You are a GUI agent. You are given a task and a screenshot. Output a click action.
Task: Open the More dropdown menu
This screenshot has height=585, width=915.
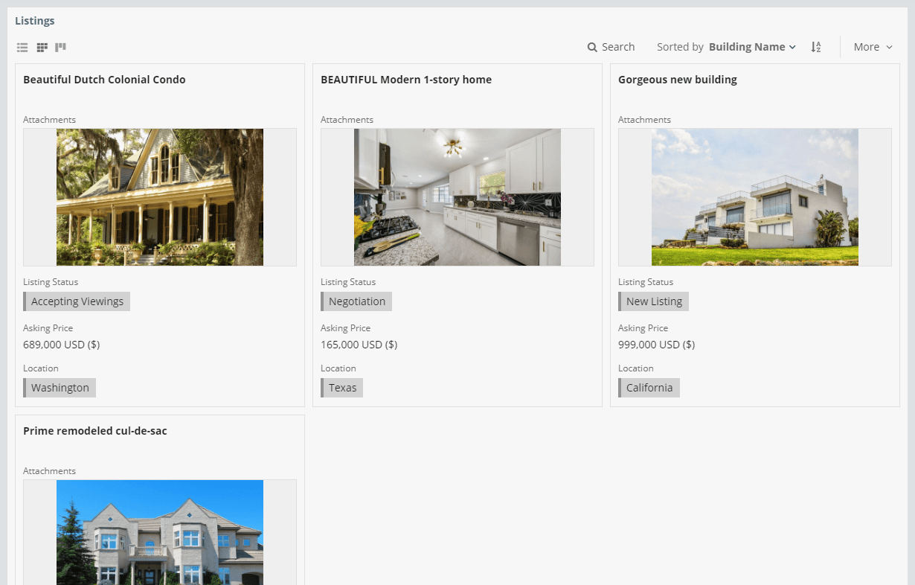[873, 47]
